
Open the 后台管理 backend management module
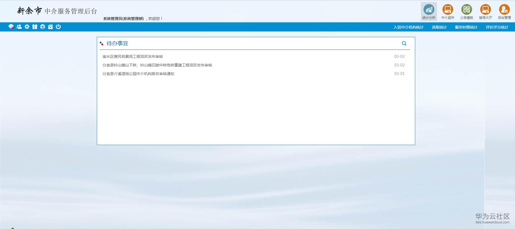(504, 12)
